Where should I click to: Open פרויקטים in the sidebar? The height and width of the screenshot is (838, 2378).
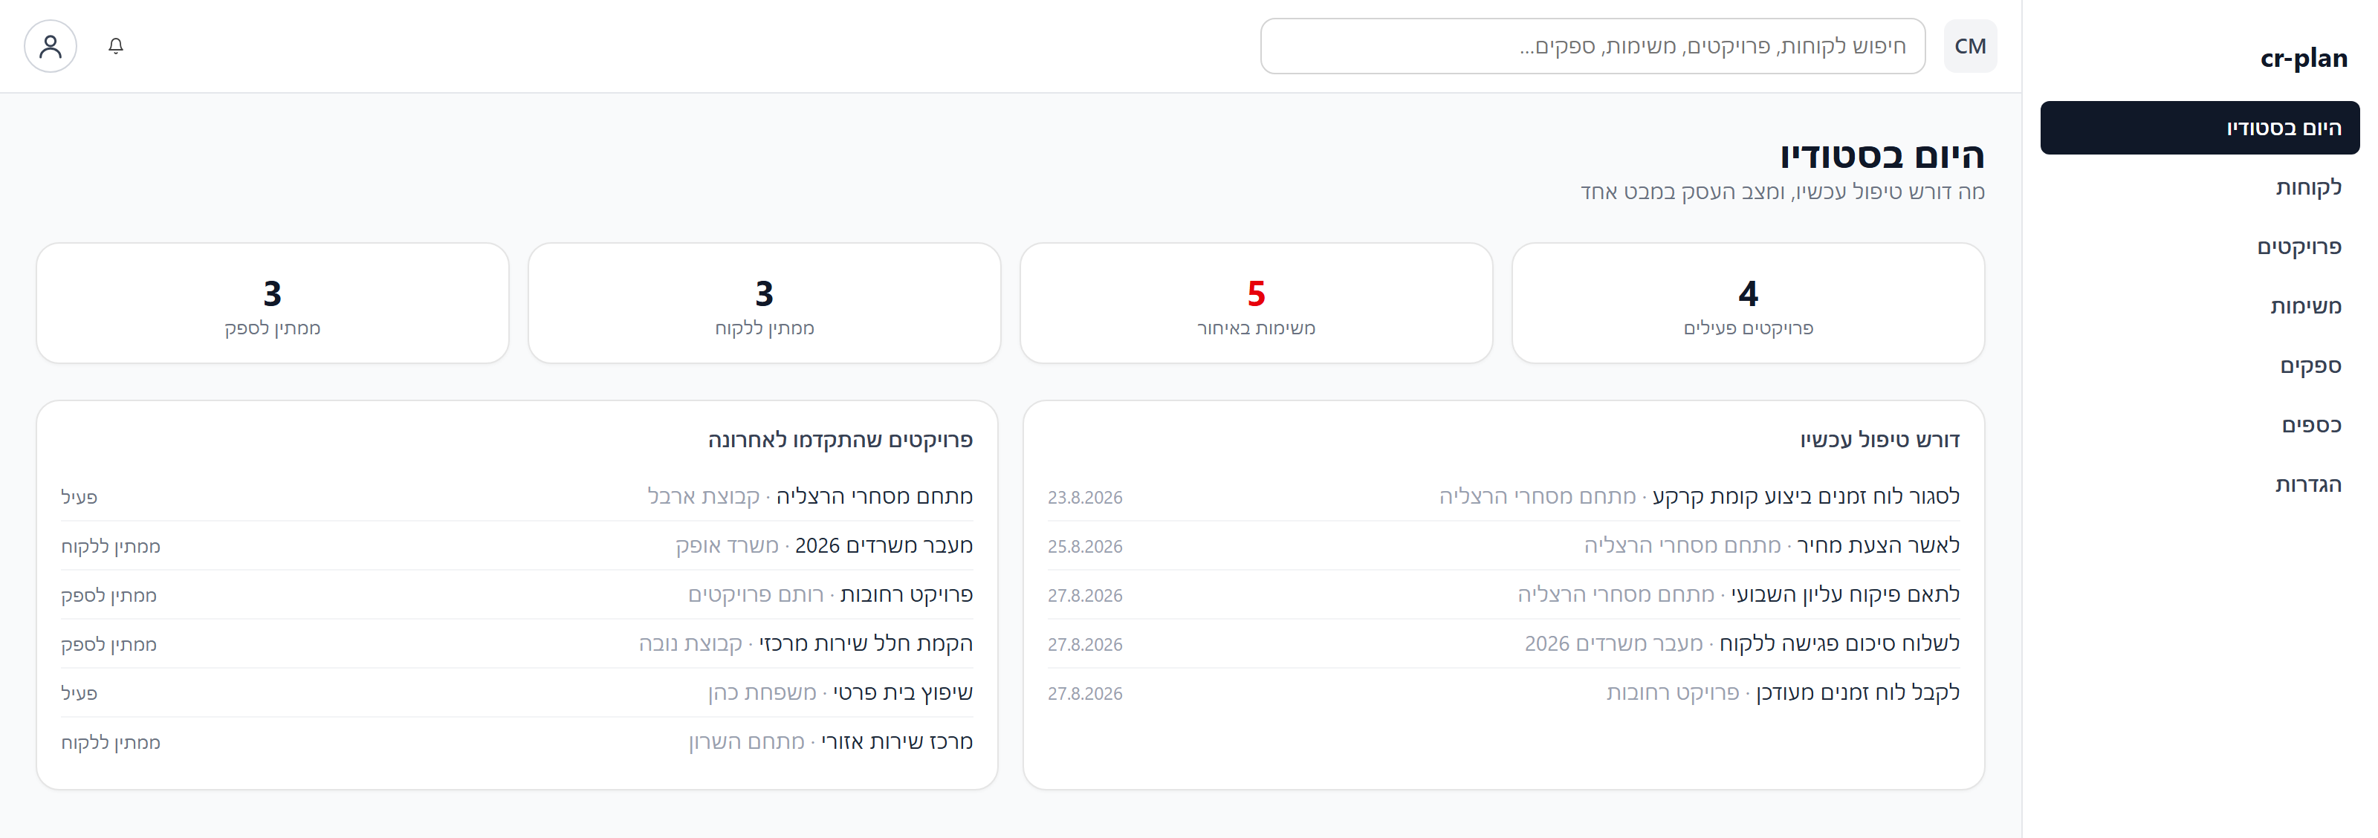click(2200, 247)
